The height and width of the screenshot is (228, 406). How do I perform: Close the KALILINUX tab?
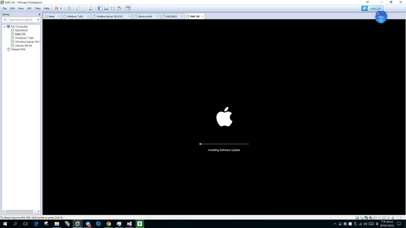[182, 16]
